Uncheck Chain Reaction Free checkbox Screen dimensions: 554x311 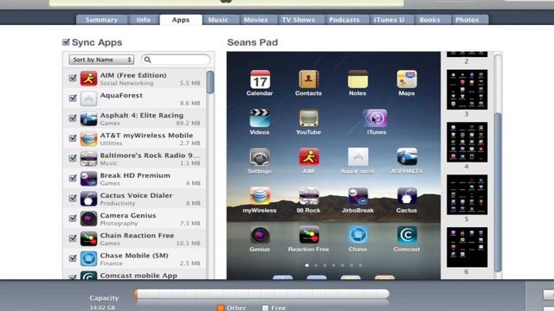(x=73, y=238)
